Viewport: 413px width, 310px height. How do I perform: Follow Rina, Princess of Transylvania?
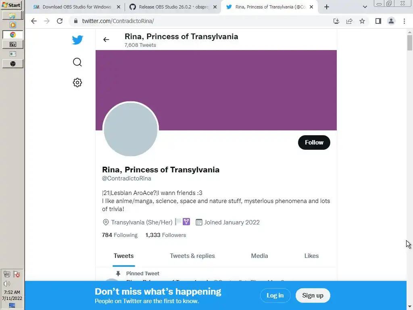click(x=314, y=142)
